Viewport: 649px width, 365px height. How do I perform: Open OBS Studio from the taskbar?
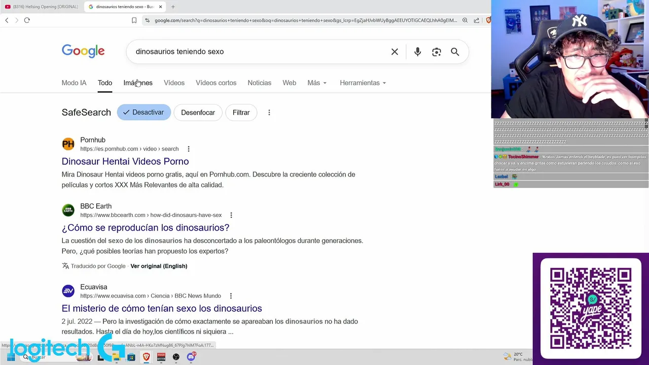(176, 357)
